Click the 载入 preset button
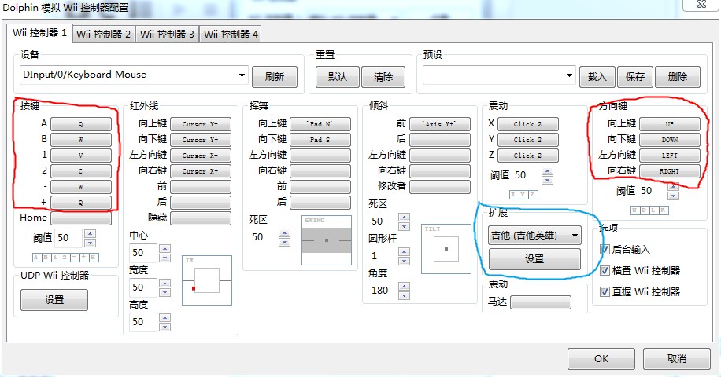 (597, 77)
